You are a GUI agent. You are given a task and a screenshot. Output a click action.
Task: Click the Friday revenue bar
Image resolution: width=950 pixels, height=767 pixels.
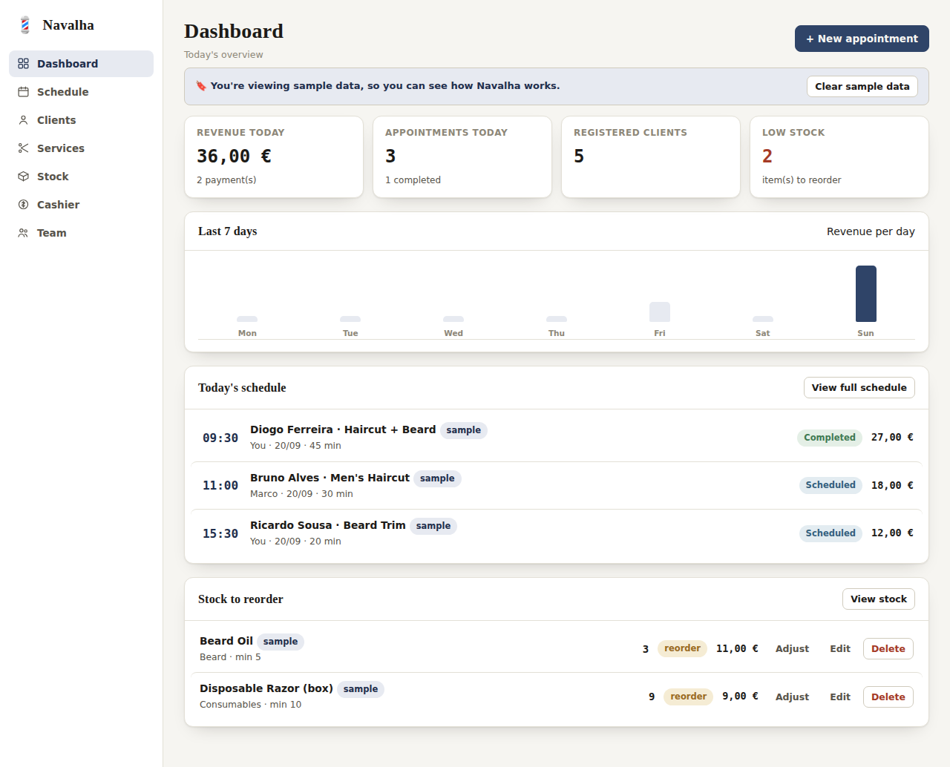tap(660, 312)
